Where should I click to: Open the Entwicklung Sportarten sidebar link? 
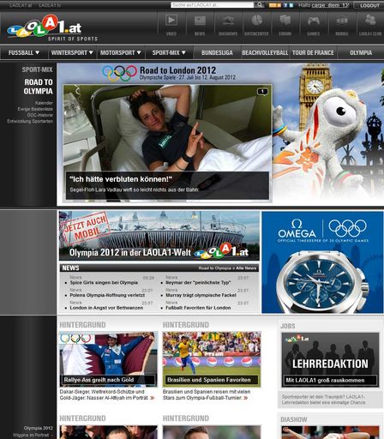30,121
